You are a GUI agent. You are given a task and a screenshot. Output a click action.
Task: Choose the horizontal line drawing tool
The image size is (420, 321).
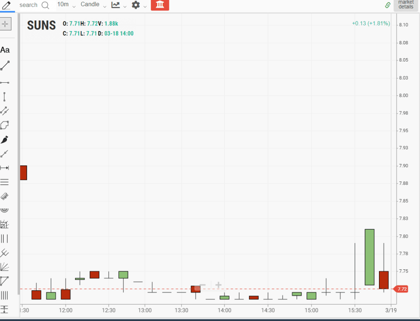(5, 82)
